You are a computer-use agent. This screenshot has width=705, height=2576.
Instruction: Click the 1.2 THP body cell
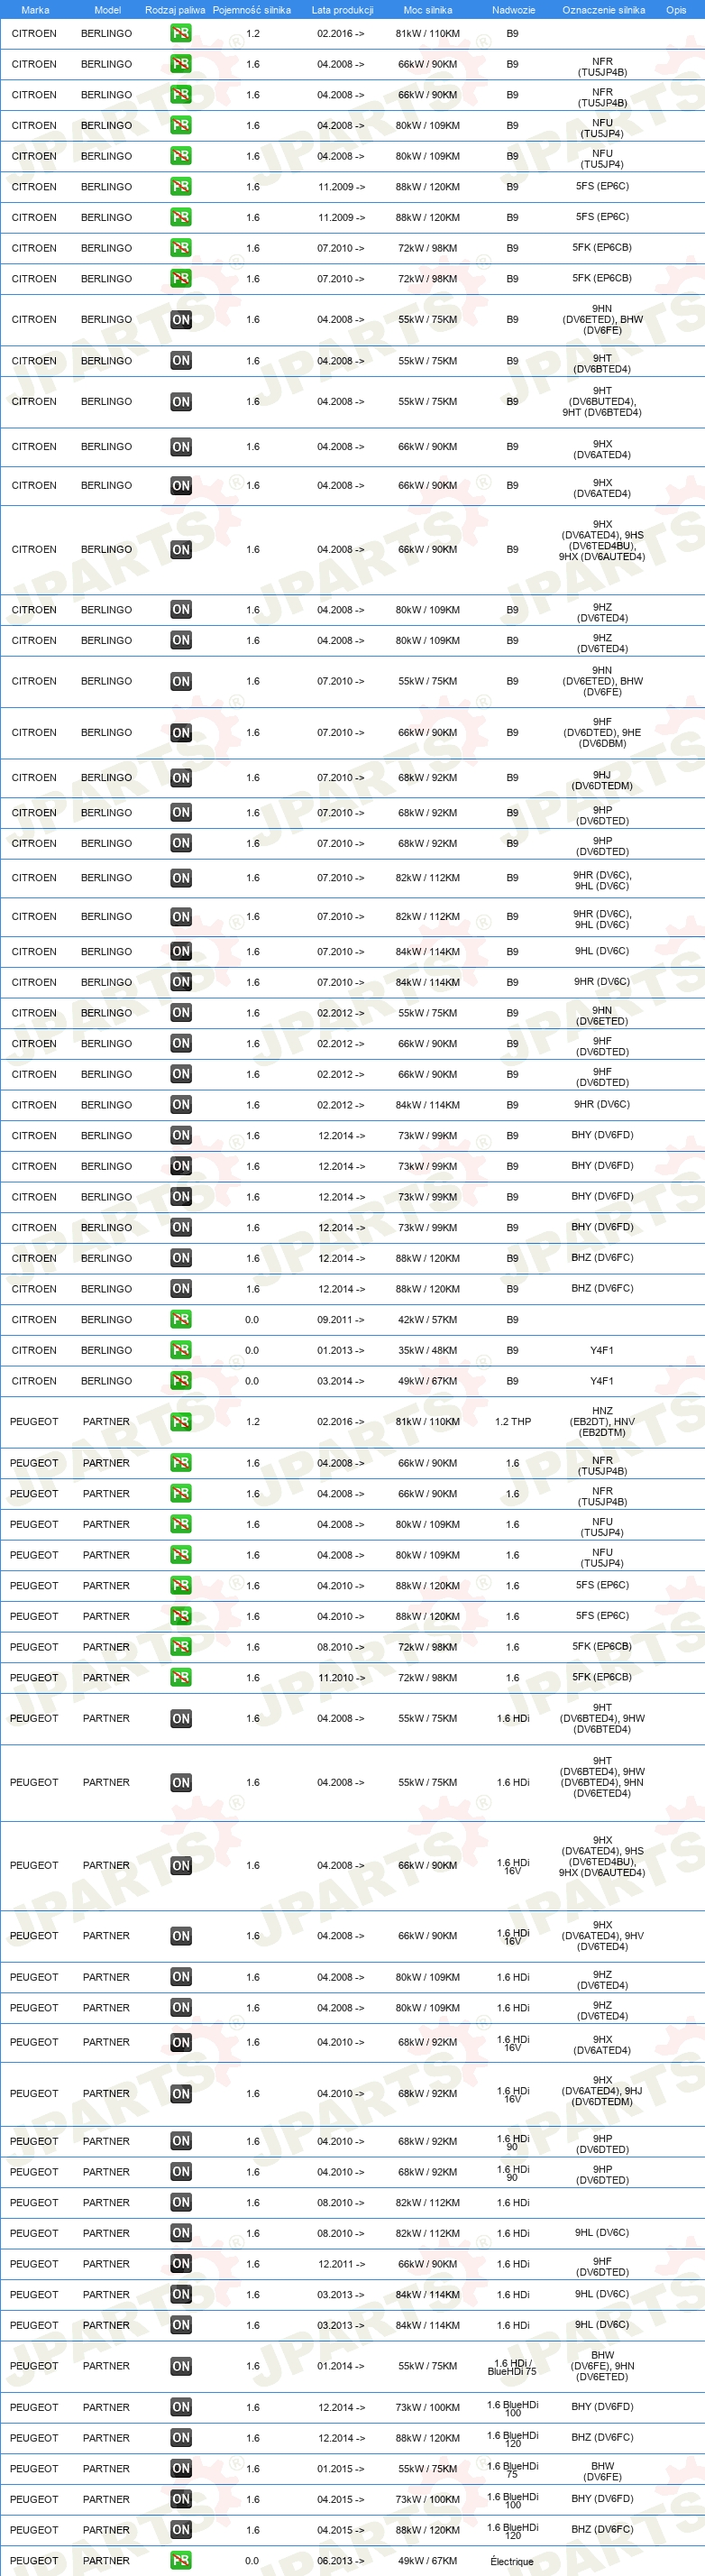click(x=513, y=1422)
